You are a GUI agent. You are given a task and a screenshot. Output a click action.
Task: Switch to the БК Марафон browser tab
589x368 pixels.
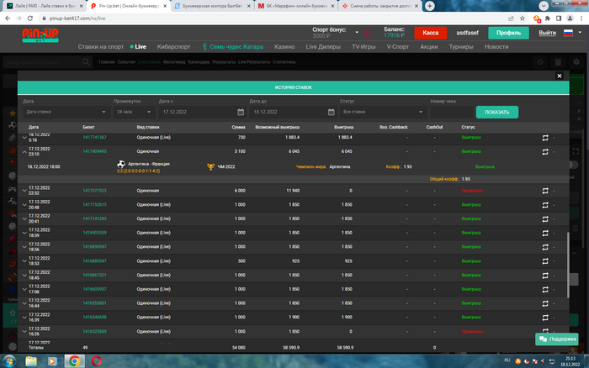pos(296,6)
